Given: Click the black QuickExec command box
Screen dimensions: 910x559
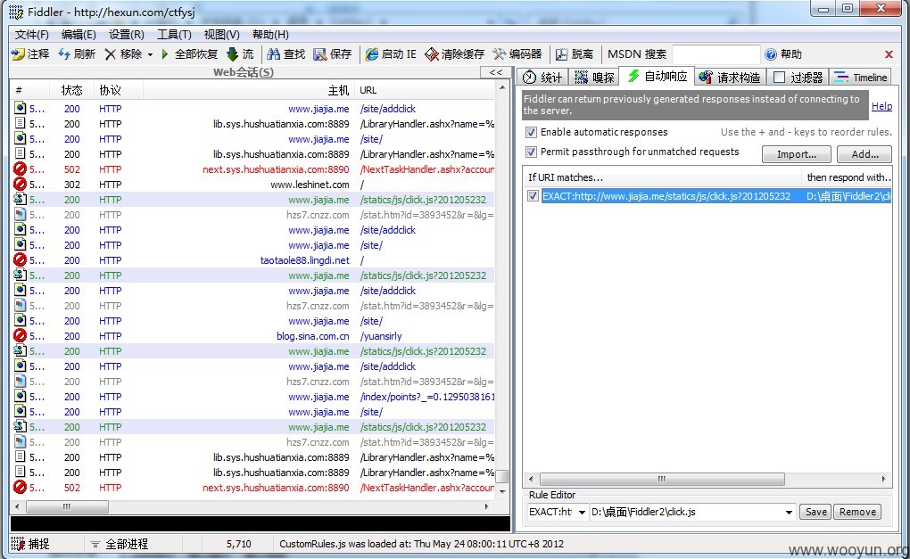Looking at the screenshot, I should click(260, 523).
